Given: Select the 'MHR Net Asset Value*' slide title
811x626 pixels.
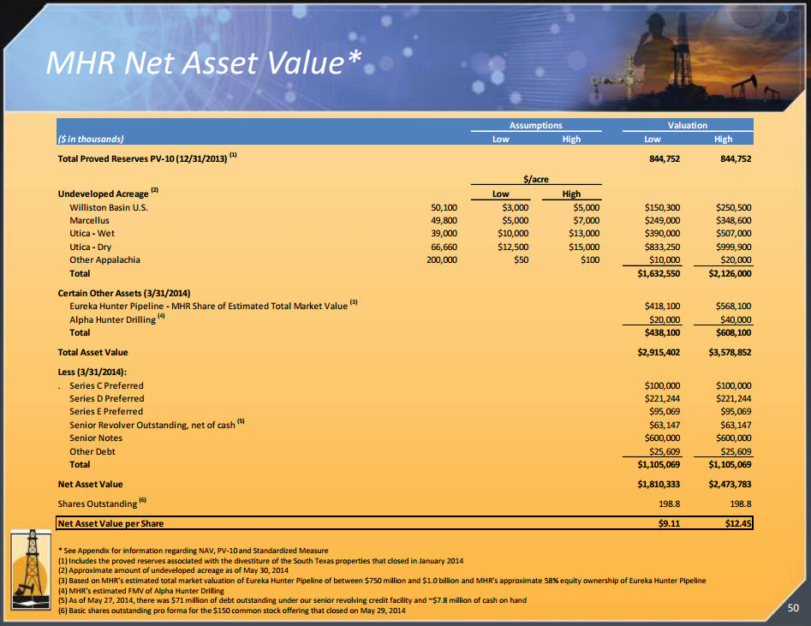Looking at the screenshot, I should [x=203, y=63].
